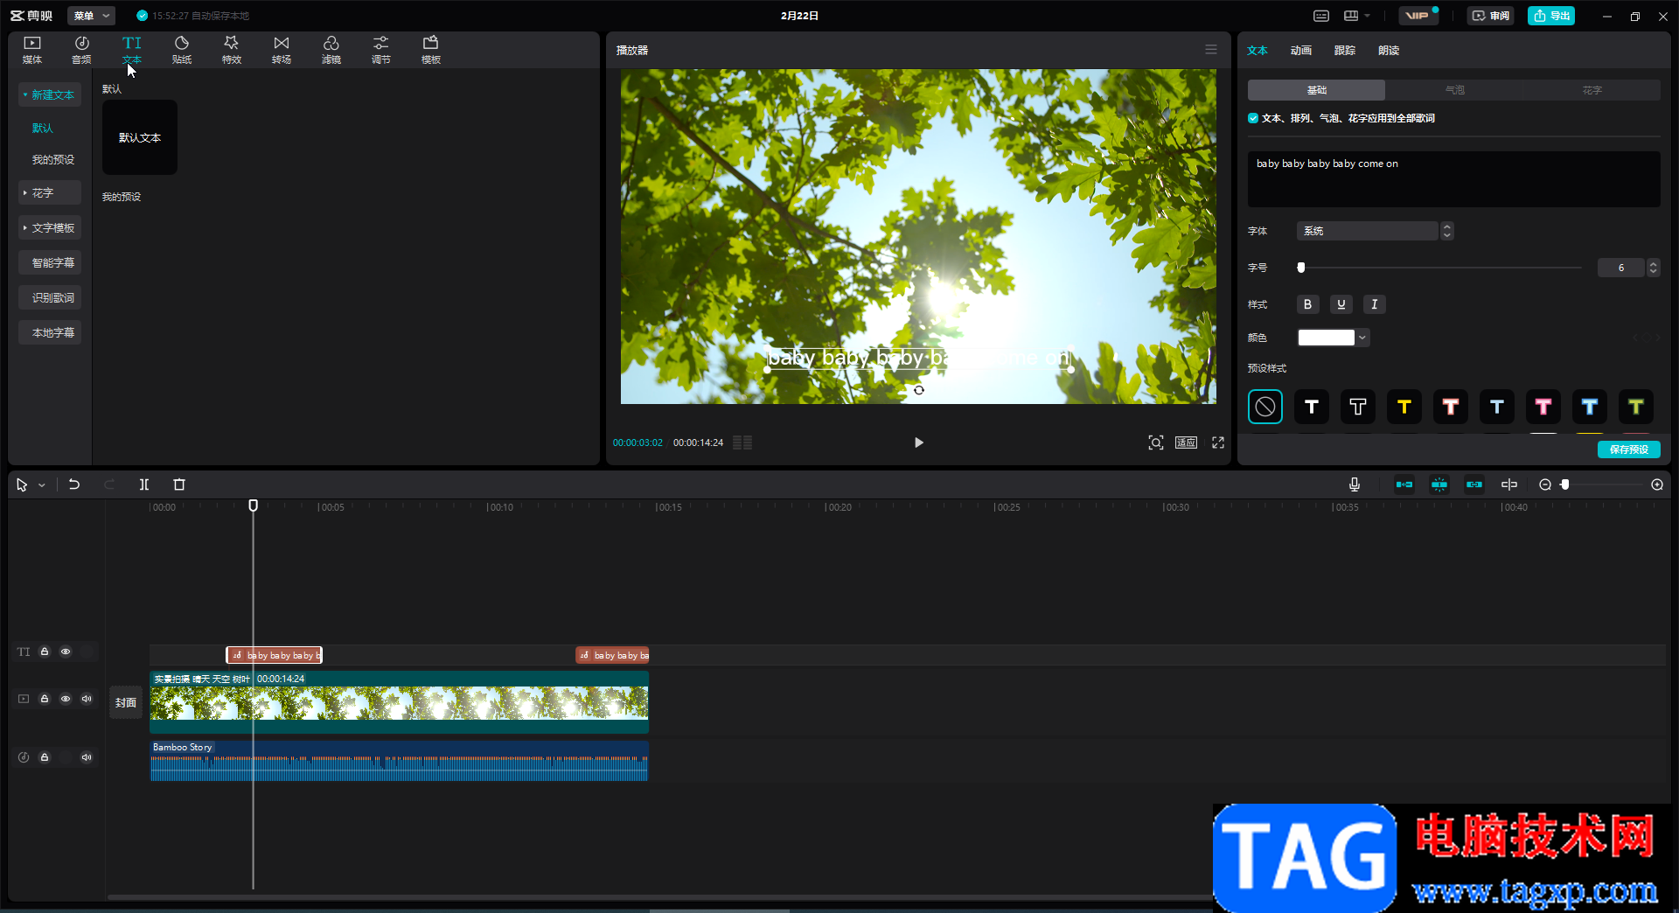Click the preview axis icon in timeline toolbar
This screenshot has height=913, width=1679.
1509,484
